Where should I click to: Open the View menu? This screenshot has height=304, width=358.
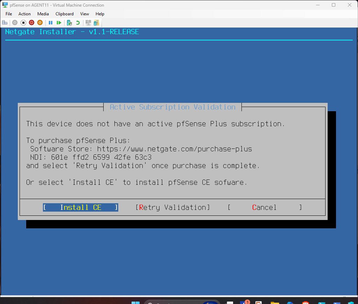(x=84, y=14)
